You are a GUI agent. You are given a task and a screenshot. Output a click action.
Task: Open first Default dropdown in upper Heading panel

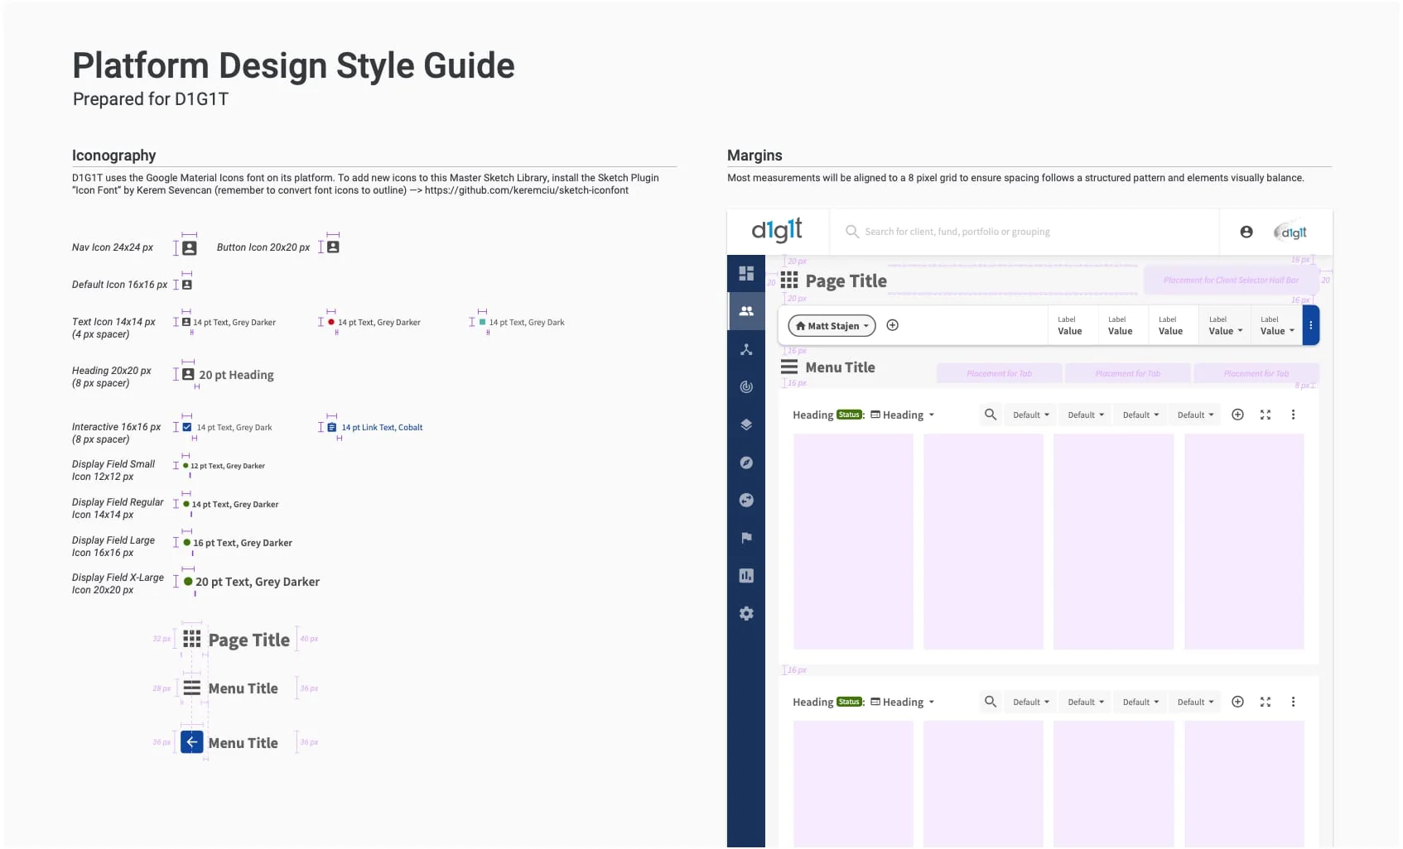tap(1030, 415)
